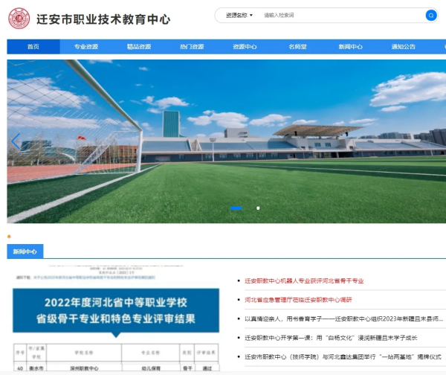Screen dimensions: 446x375
Task: Click the blue search magnifier button
Action: [x=430, y=15]
